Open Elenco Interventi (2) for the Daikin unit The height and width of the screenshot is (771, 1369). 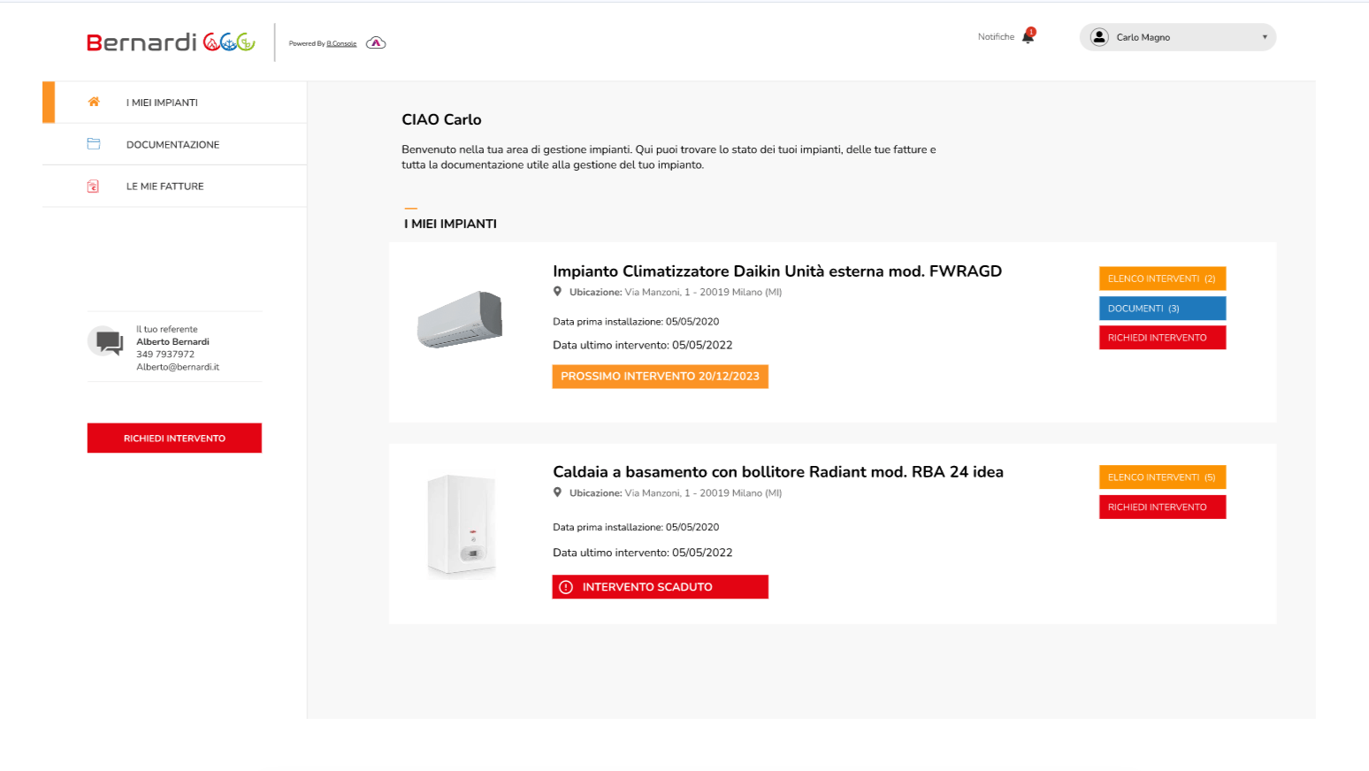1162,279
